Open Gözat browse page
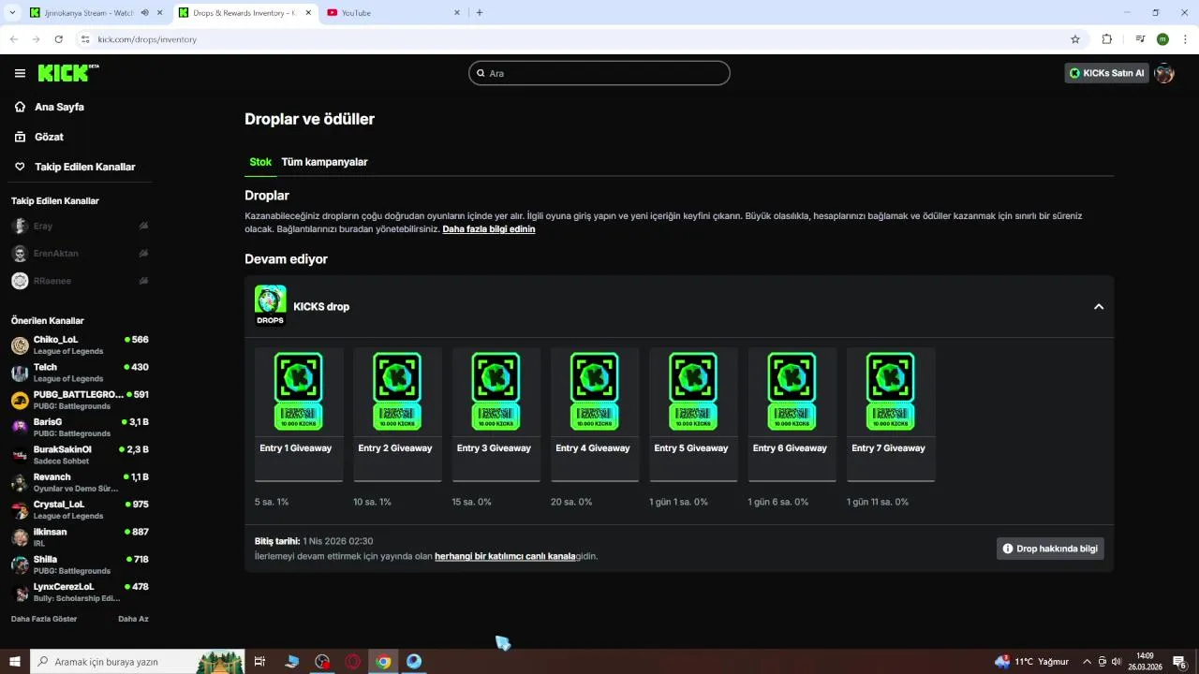1199x674 pixels. [x=49, y=137]
